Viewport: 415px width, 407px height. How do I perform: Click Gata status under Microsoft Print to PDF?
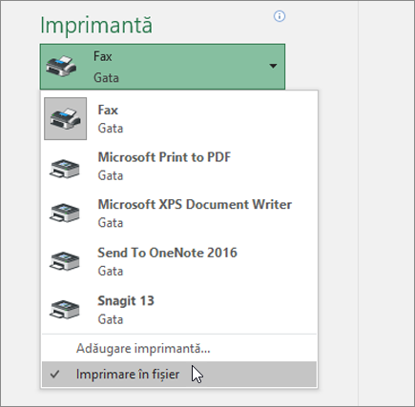pos(111,175)
